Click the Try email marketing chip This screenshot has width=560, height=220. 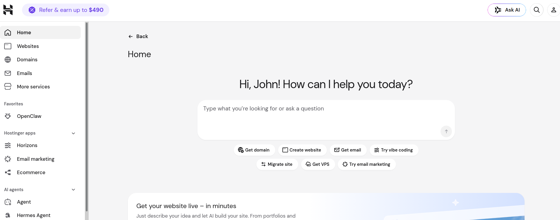click(367, 164)
